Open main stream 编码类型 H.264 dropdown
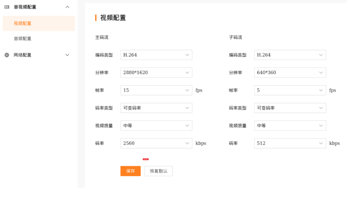363x197 pixels. [156, 55]
